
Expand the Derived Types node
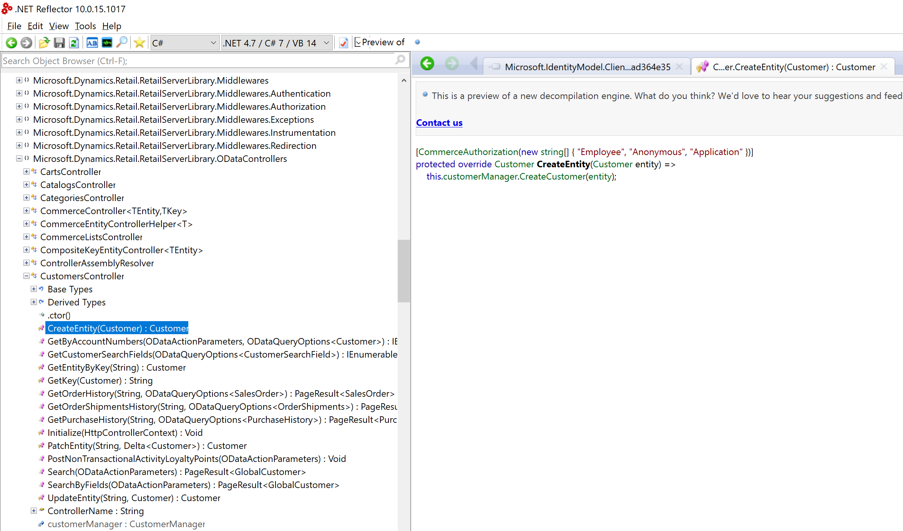coord(33,302)
